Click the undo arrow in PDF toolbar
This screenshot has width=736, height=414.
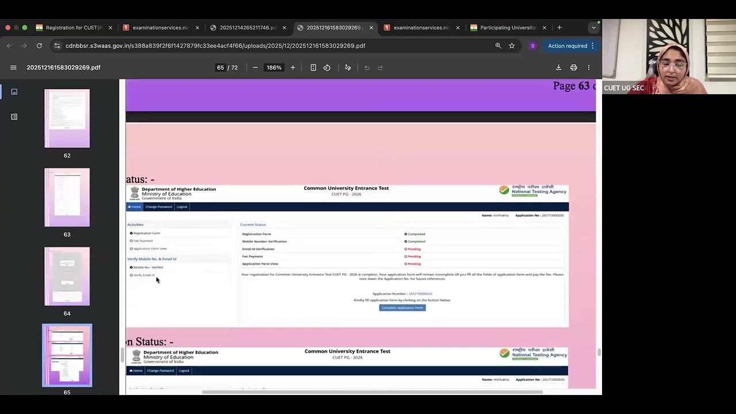pos(367,67)
